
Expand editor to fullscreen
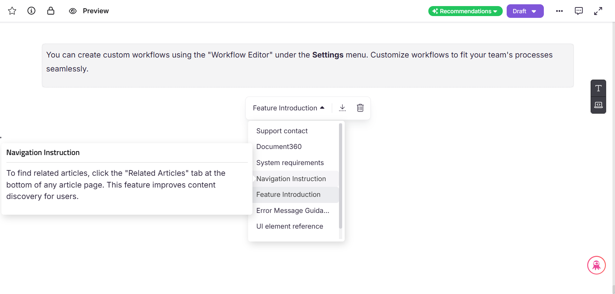point(598,11)
